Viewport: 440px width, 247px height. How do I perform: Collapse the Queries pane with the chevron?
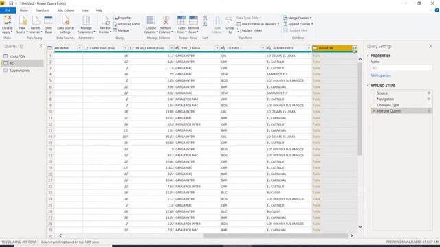click(41, 46)
